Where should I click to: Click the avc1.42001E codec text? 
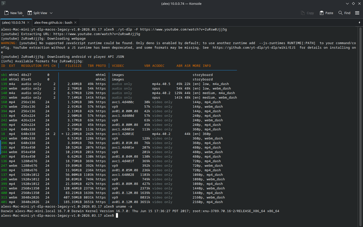123,134
